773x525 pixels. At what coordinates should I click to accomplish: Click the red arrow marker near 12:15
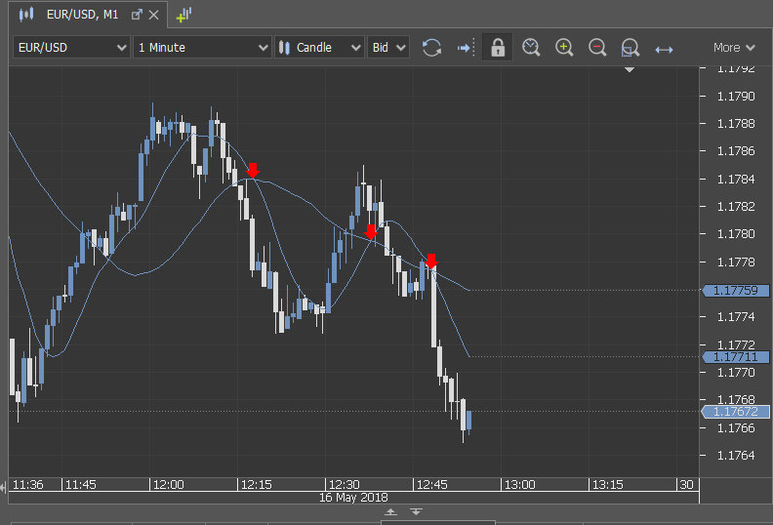253,170
